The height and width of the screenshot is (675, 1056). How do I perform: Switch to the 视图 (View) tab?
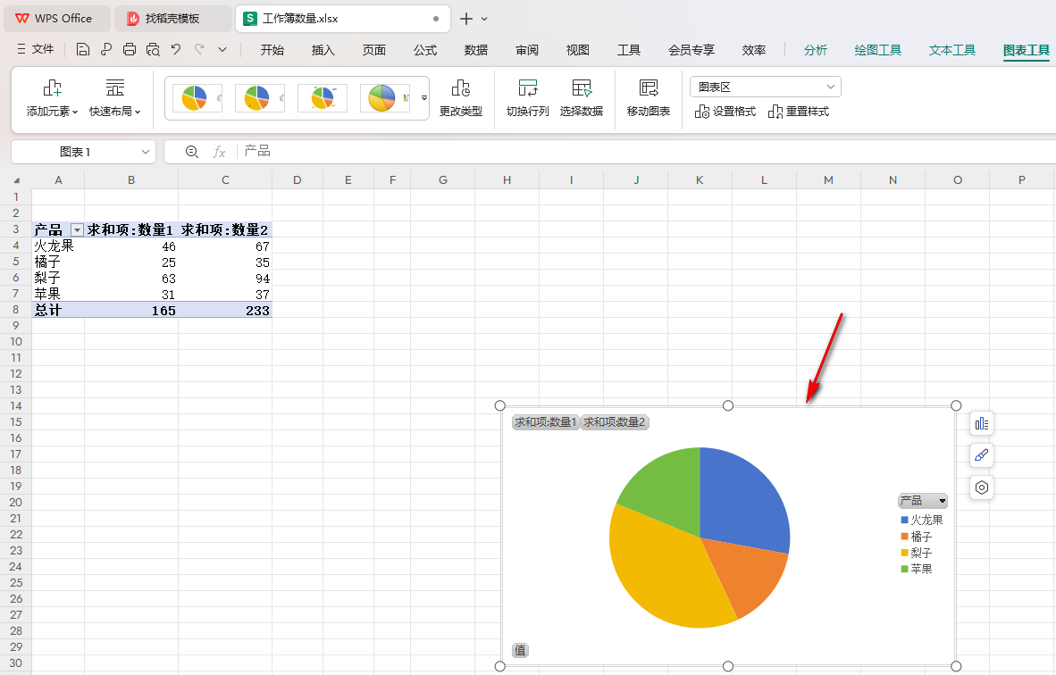pyautogui.click(x=578, y=50)
